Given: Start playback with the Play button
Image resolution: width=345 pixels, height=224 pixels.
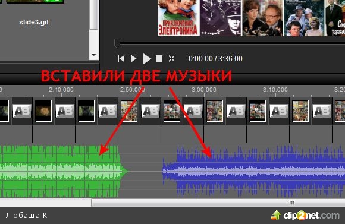Looking at the screenshot, I should 147,59.
